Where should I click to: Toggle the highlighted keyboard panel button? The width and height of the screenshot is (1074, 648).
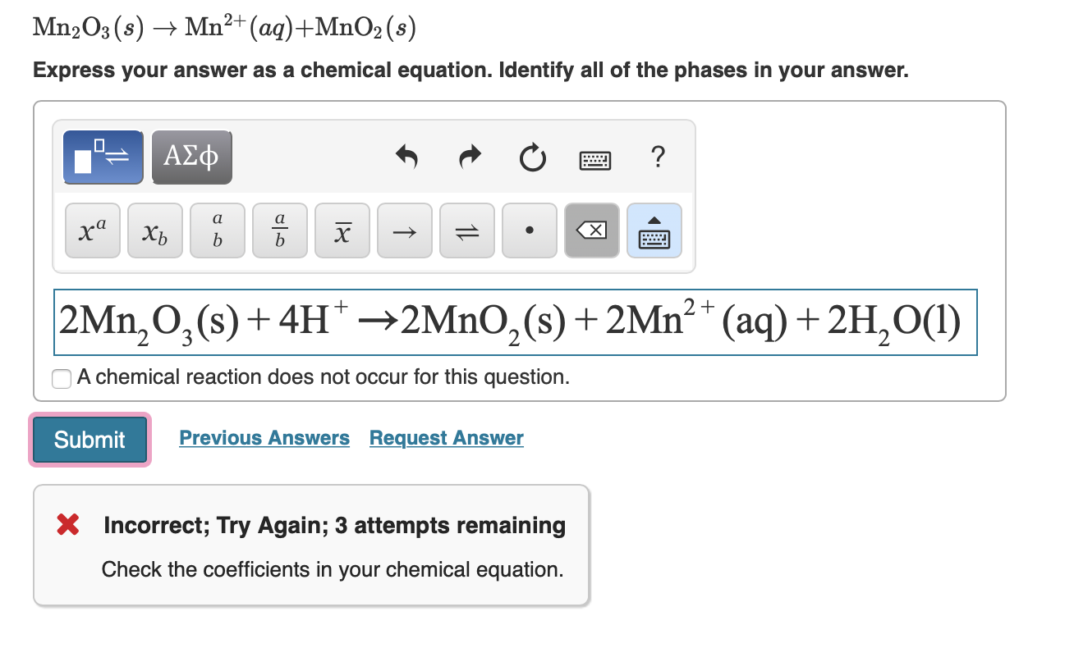[x=654, y=231]
